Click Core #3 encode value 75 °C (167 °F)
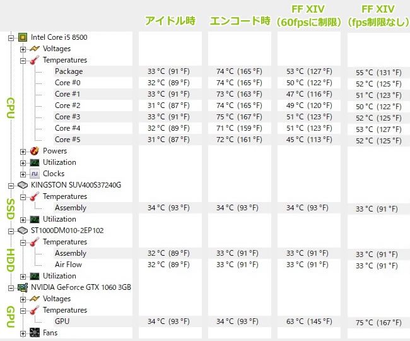The height and width of the screenshot is (341, 410). click(239, 117)
